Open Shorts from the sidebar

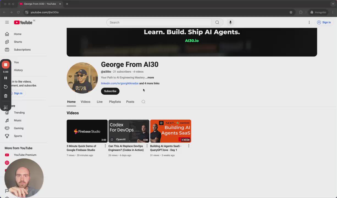[x=18, y=42]
